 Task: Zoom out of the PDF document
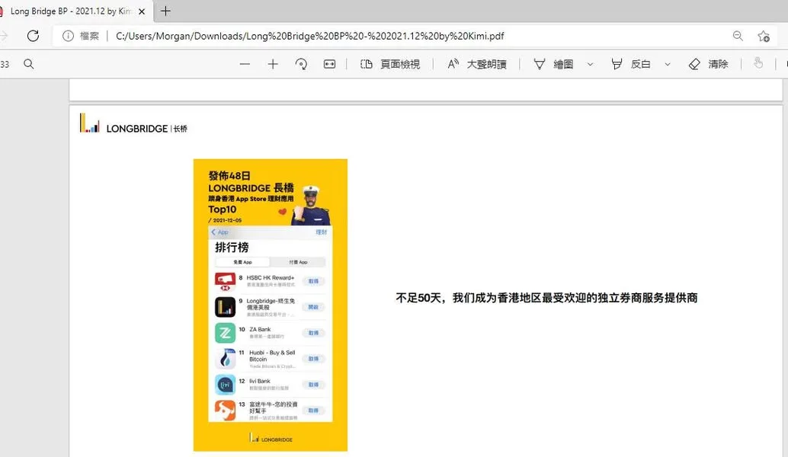[244, 64]
